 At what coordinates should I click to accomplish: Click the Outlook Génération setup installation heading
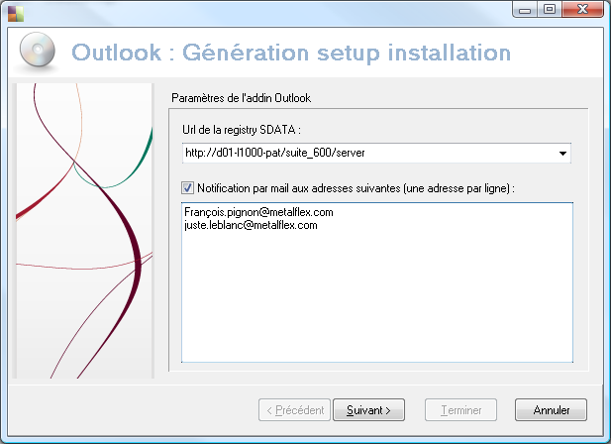point(291,53)
